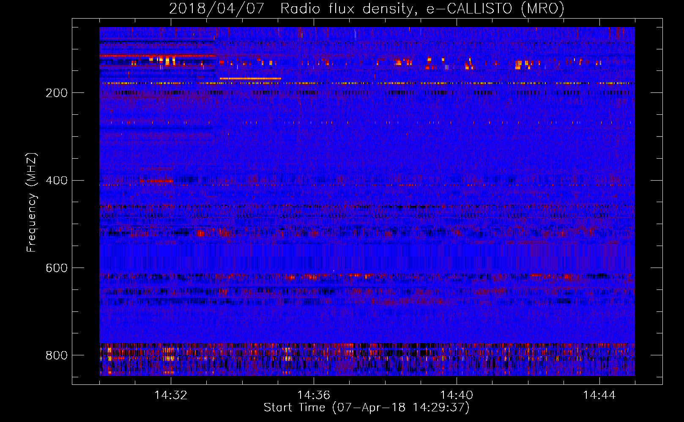The image size is (684, 422).
Task: Click the 14:40 time tick label
Action: [457, 395]
